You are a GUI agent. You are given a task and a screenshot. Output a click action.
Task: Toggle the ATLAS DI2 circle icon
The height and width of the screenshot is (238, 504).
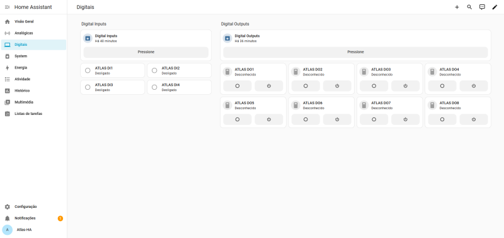click(154, 70)
